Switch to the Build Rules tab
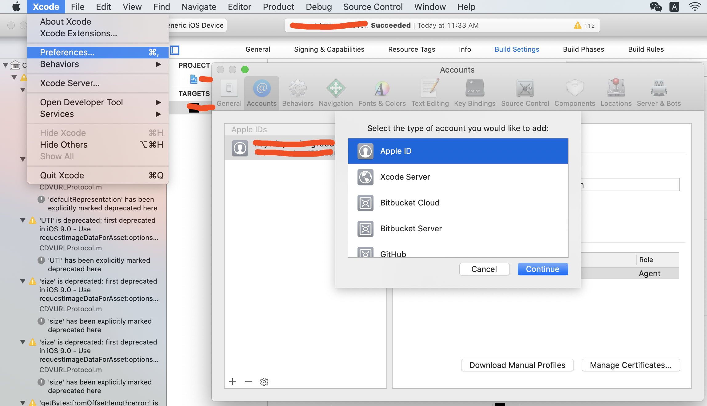707x406 pixels. pyautogui.click(x=646, y=49)
